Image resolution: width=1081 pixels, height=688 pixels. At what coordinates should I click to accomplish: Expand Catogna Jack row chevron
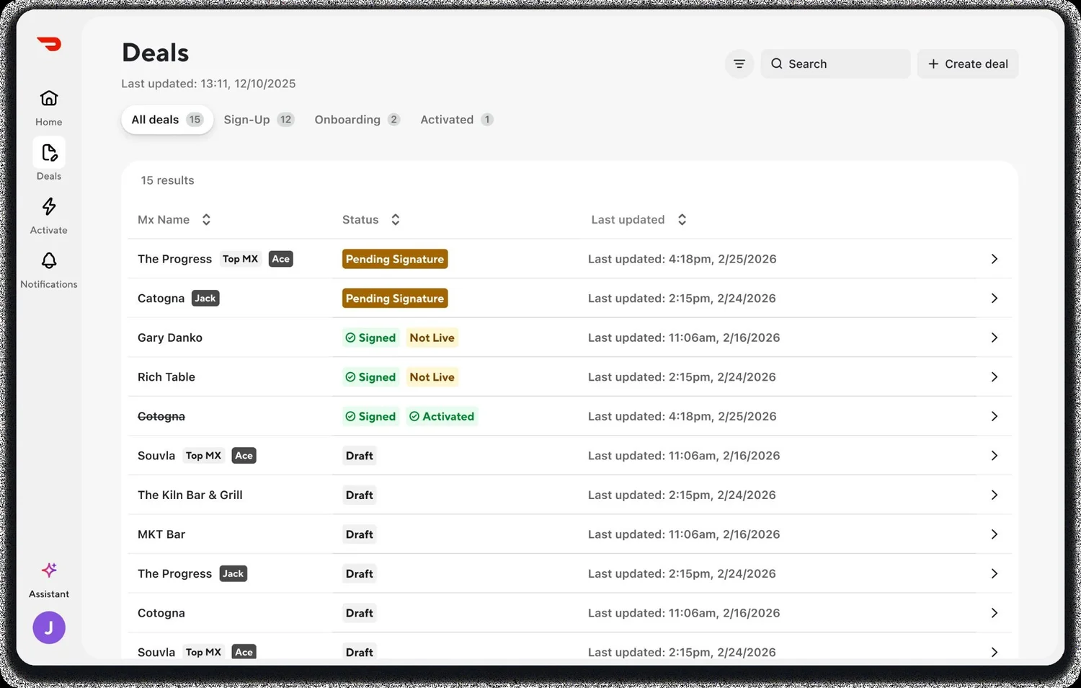(994, 299)
